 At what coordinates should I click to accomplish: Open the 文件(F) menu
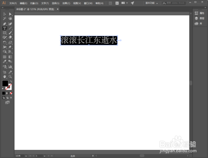(x=13, y=3)
